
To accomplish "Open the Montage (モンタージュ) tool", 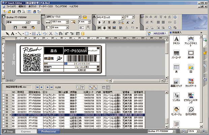I will pyautogui.click(x=176, y=111).
